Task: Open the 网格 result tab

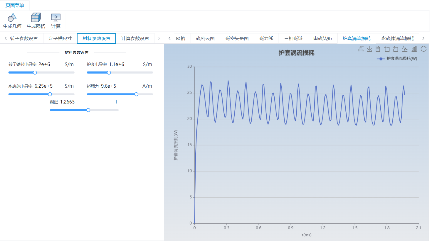Action: 181,38
